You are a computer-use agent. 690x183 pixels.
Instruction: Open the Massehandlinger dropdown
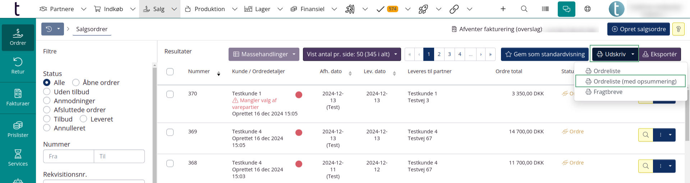[x=264, y=54]
